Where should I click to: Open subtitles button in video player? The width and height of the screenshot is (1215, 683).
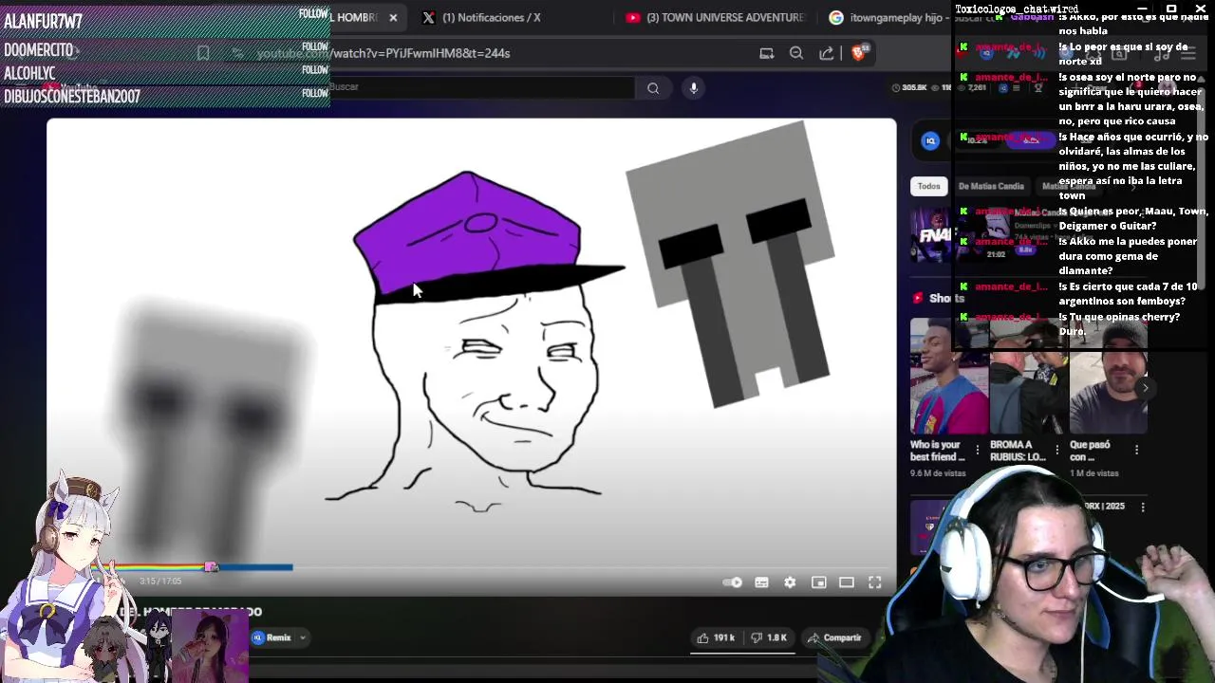pyautogui.click(x=761, y=582)
